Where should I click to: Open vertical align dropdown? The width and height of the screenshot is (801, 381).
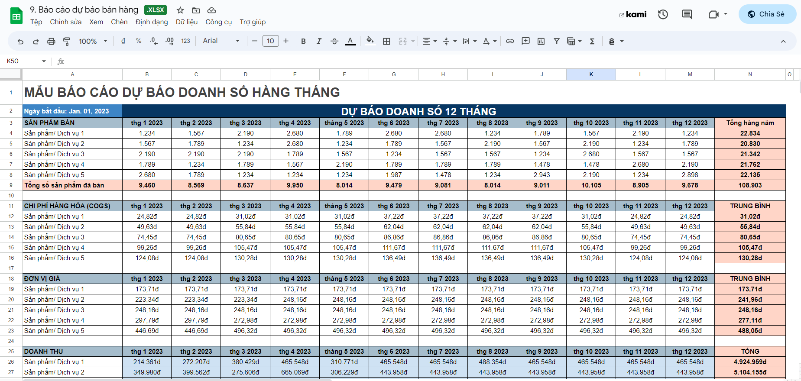tap(450, 41)
